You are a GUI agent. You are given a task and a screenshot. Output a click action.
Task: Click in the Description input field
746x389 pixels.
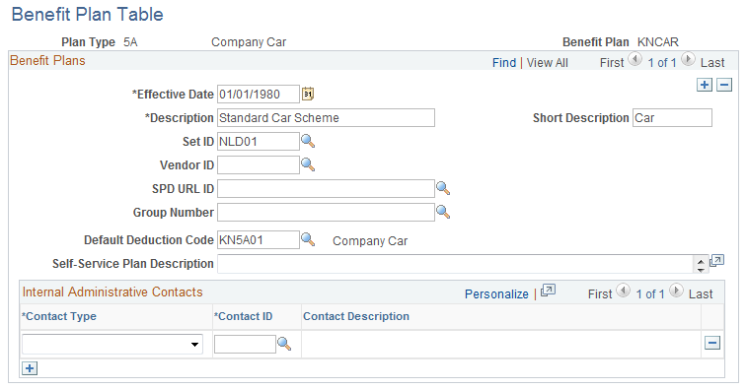tap(326, 118)
